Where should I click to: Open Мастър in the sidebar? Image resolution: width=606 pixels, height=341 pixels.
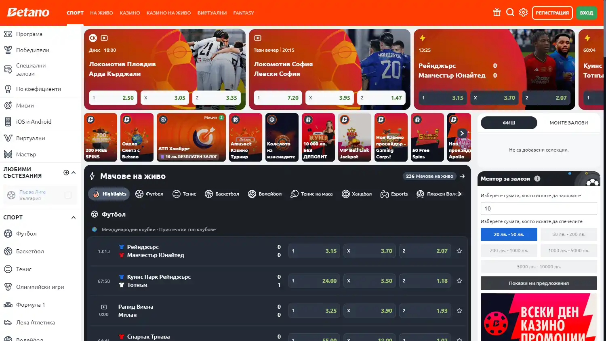40,154
